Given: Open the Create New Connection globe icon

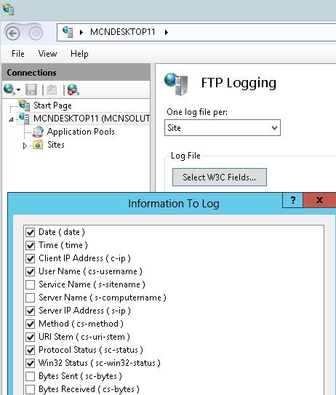Looking at the screenshot, I should click(9, 89).
